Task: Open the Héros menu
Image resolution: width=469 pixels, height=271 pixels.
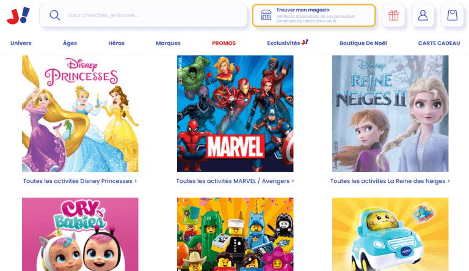Action: tap(117, 43)
